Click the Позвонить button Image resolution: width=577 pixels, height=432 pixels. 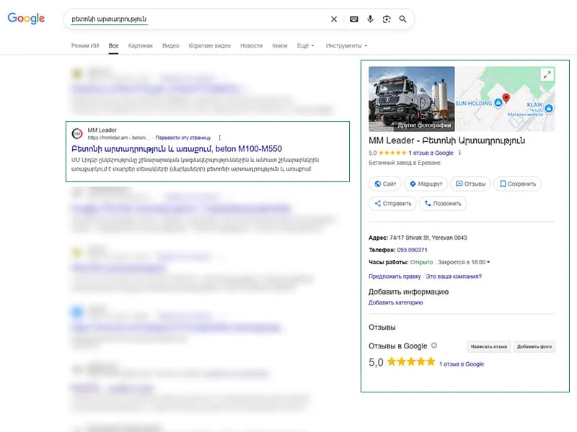443,203
